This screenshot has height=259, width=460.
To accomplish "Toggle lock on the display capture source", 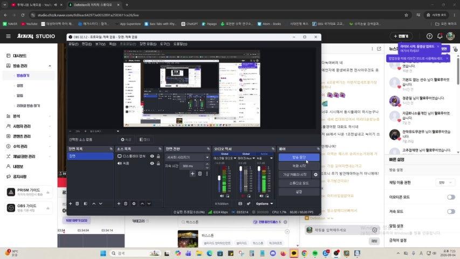I will [159, 156].
